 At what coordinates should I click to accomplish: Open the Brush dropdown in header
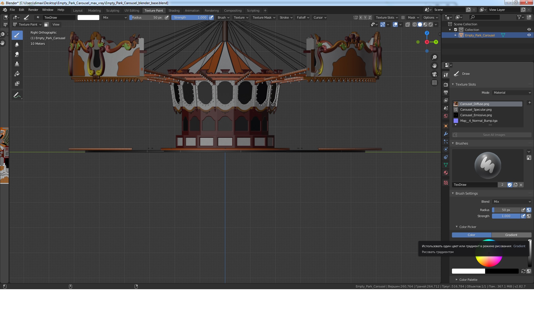[x=223, y=18]
